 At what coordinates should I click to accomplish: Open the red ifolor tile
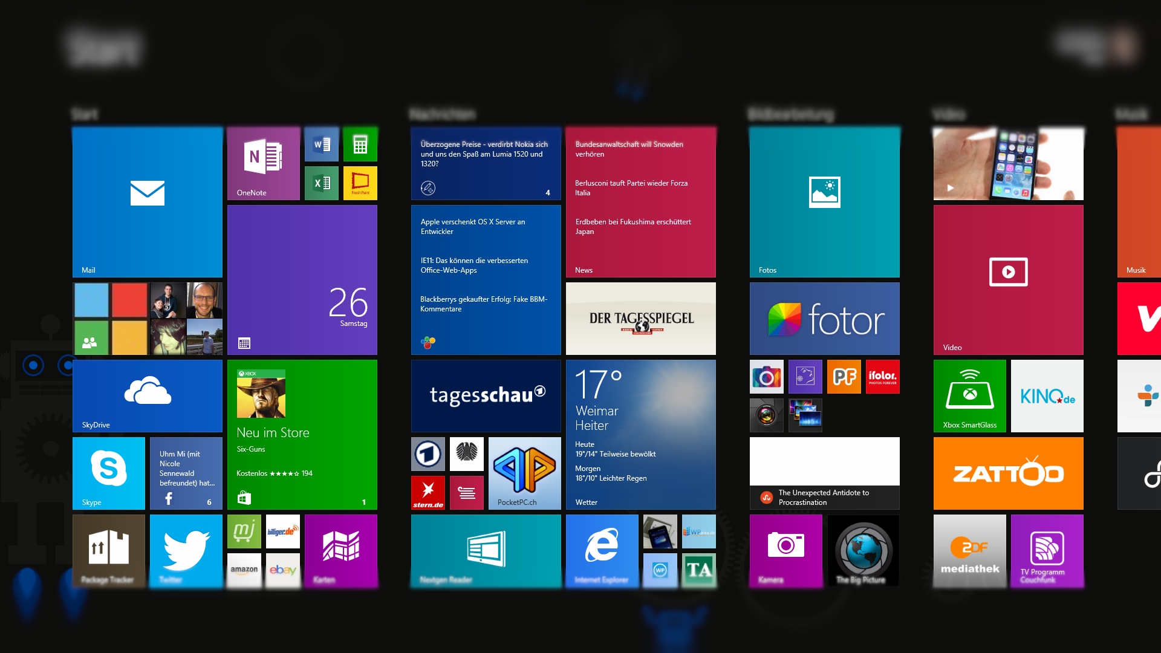point(883,377)
